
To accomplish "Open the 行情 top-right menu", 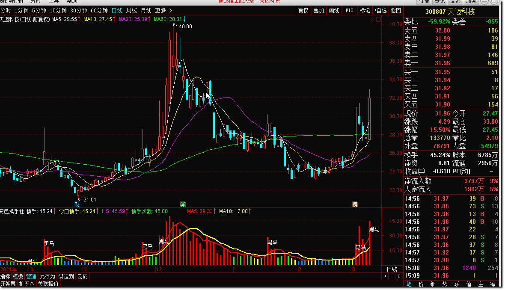I will click(x=424, y=2).
